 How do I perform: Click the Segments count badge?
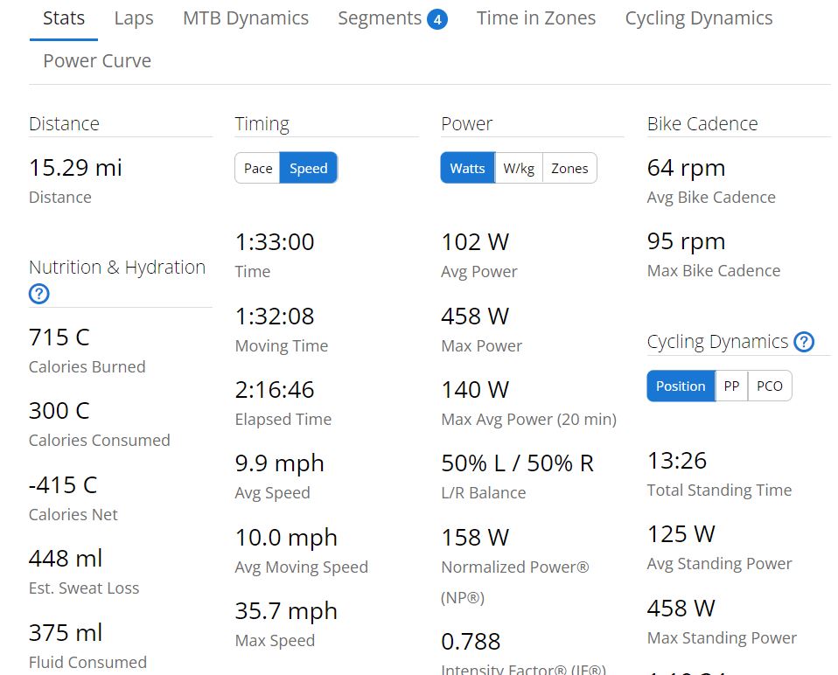(437, 19)
